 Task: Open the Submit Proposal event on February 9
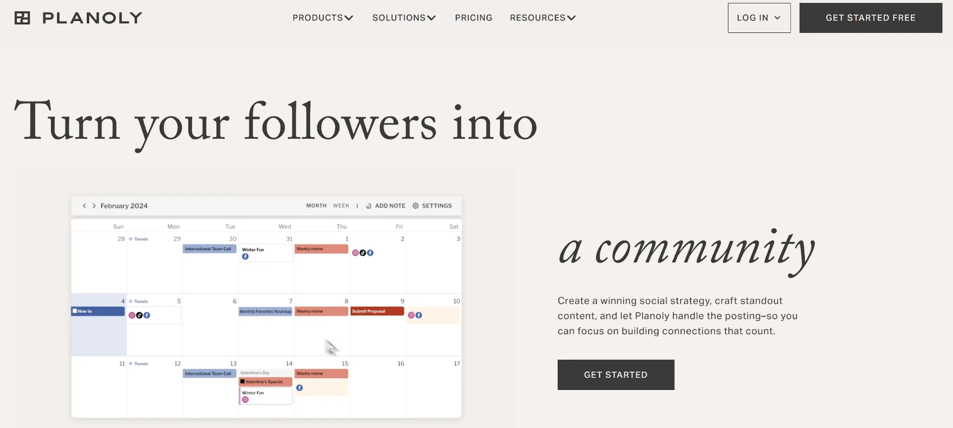coord(377,311)
